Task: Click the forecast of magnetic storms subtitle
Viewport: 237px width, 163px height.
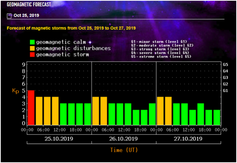Action: click(71, 28)
